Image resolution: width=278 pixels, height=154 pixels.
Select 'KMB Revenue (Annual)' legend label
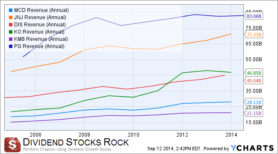click(41, 39)
